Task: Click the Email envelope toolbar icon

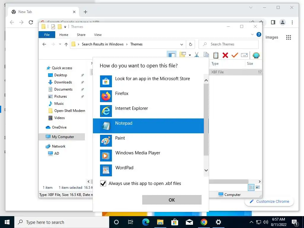Action: 244,55
